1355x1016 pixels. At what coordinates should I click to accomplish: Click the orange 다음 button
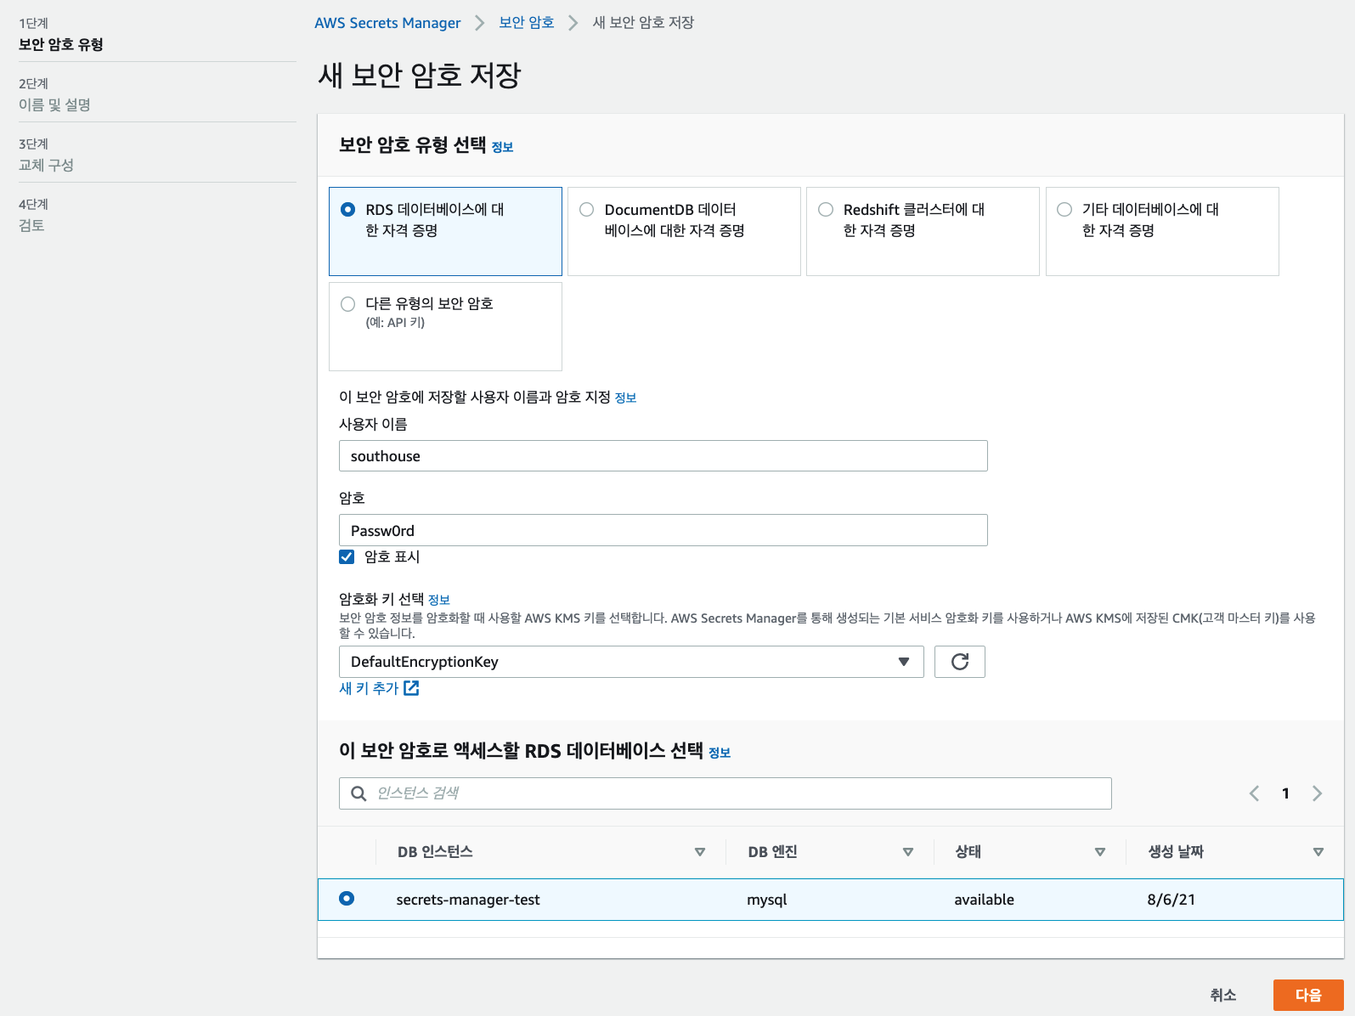click(1308, 995)
